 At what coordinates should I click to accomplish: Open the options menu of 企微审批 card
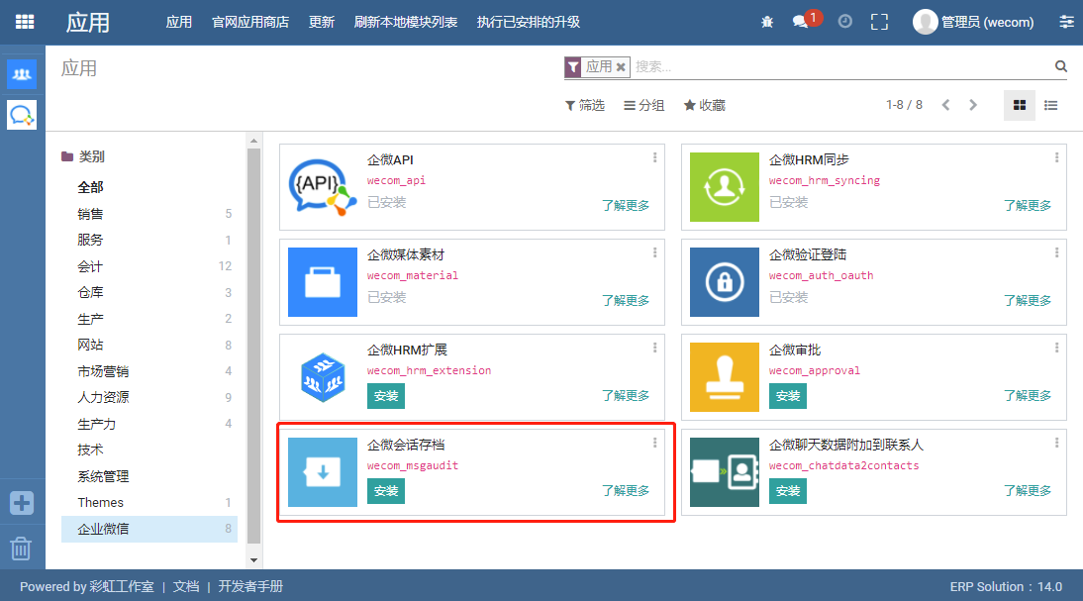1056,348
